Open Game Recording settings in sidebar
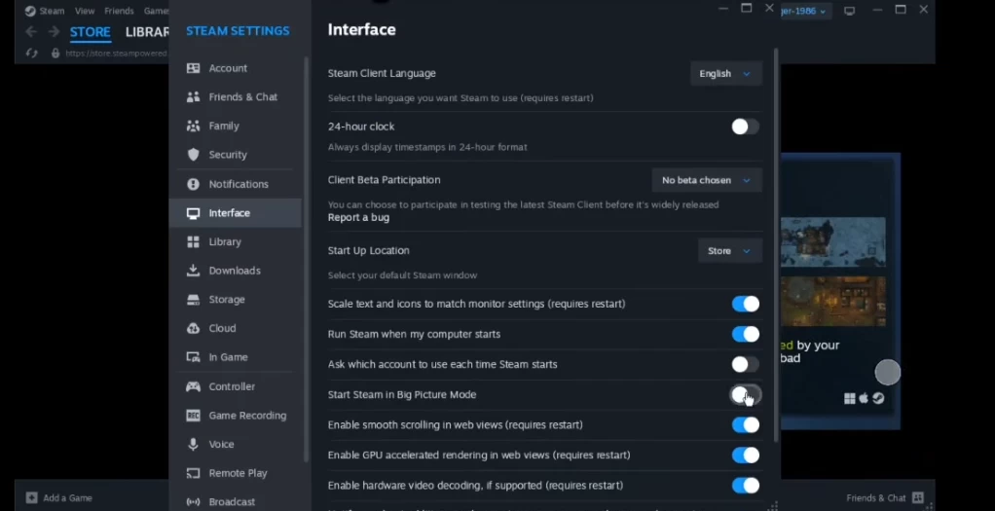Viewport: 995px width, 511px height. [x=247, y=416]
